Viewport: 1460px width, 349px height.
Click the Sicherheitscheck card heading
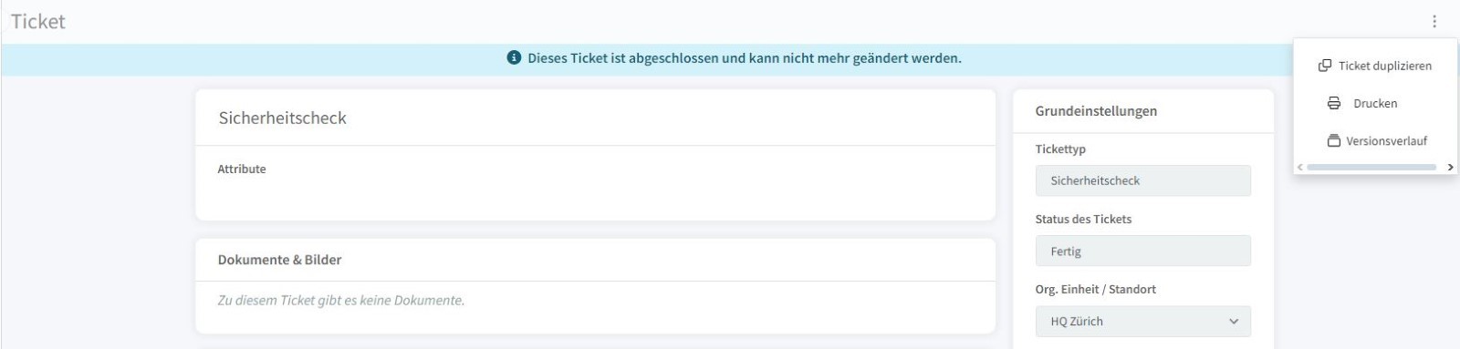[x=283, y=118]
